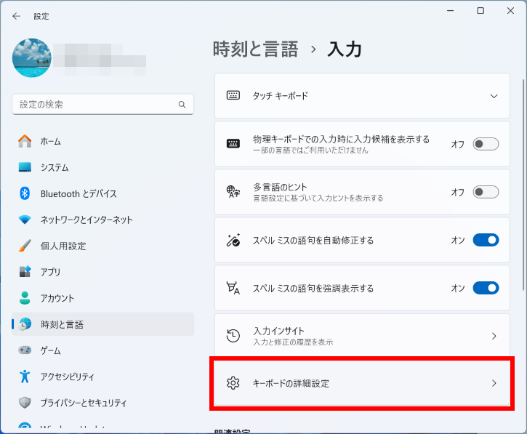Click the vertical scrollbar on the right
Viewport: 527px width, 434px height.
(523, 185)
